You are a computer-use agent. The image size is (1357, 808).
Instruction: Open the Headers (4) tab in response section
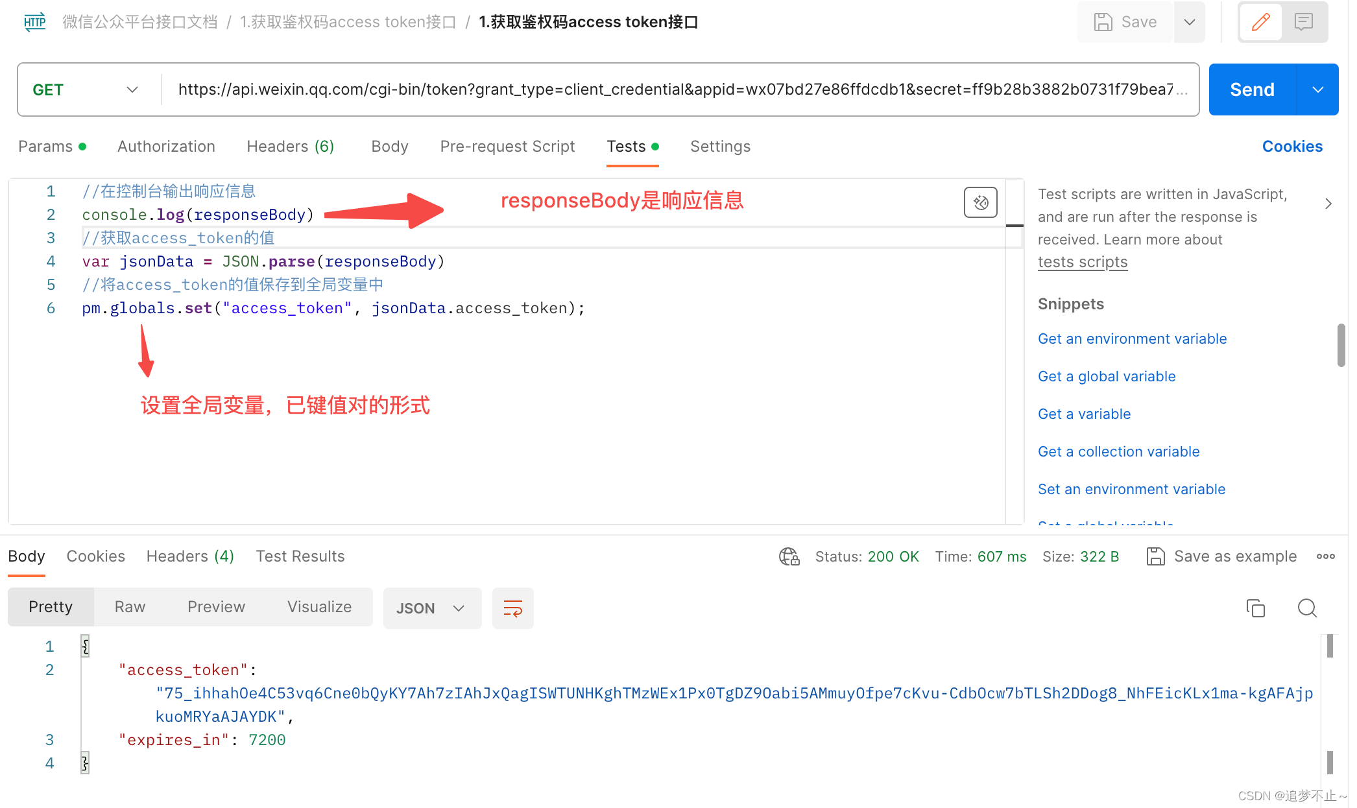pyautogui.click(x=189, y=556)
